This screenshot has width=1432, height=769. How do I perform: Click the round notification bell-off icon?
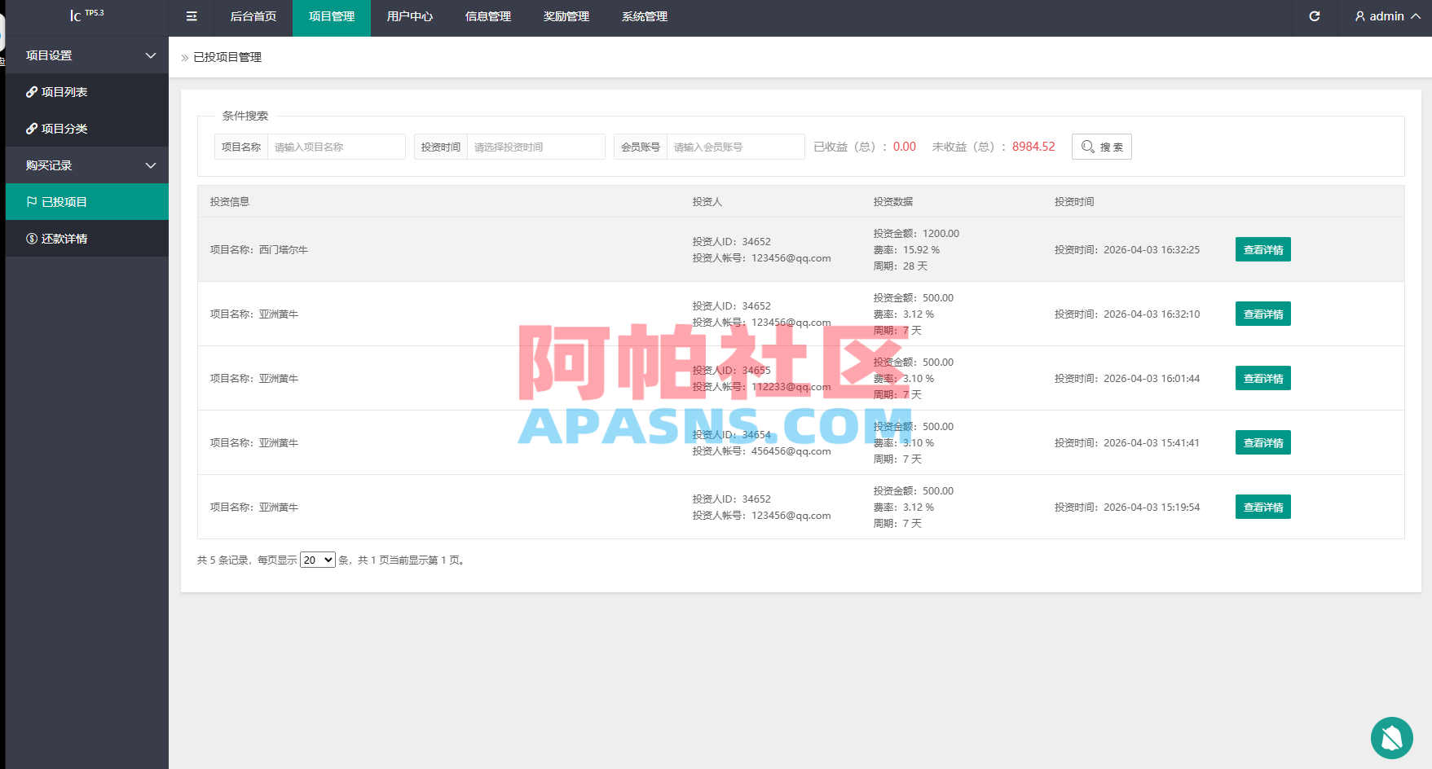[x=1392, y=738]
